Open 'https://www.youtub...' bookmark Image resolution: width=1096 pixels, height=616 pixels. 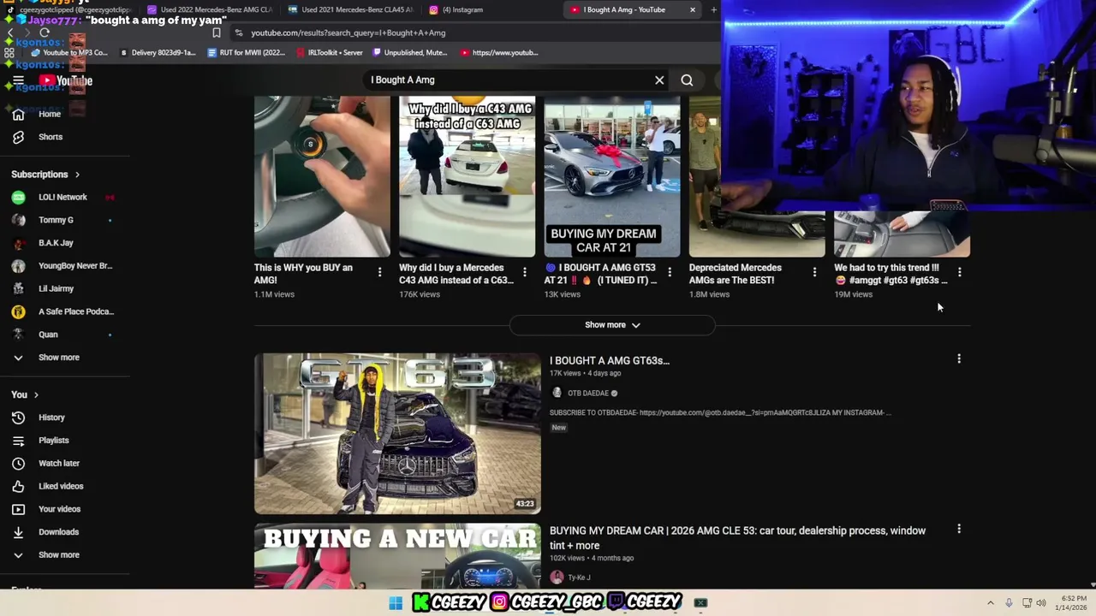pos(499,52)
